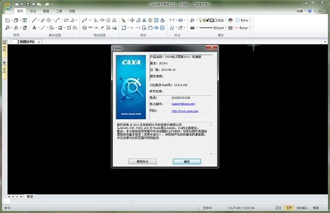Open the CAXA application menu logo button
The width and height of the screenshot is (330, 213).
pos(8,7)
